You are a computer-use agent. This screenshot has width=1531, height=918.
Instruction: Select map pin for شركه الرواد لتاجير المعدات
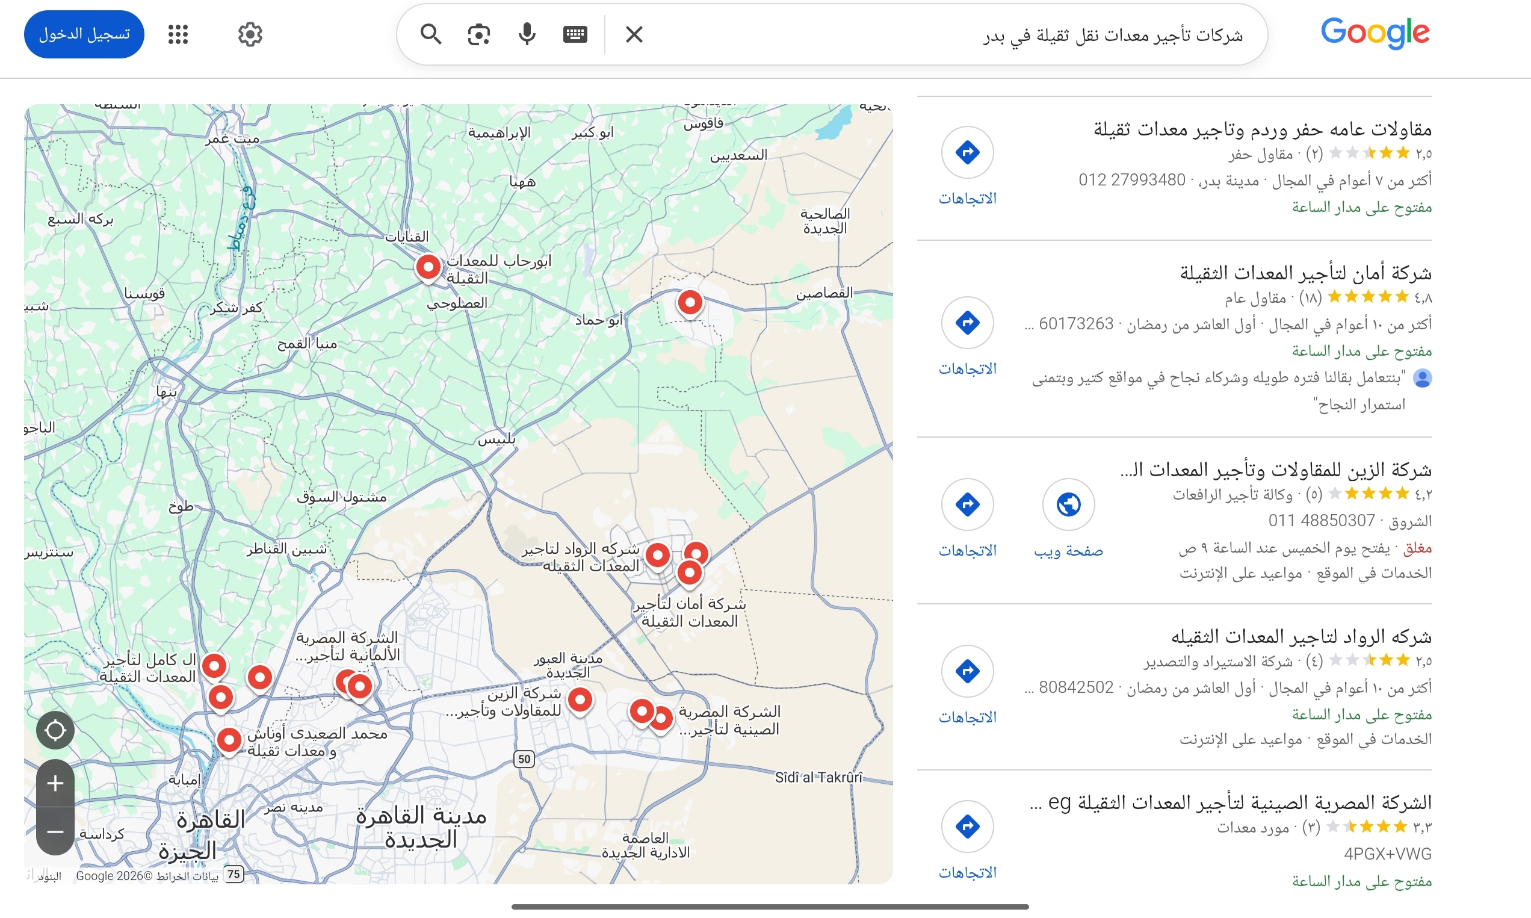click(x=658, y=556)
